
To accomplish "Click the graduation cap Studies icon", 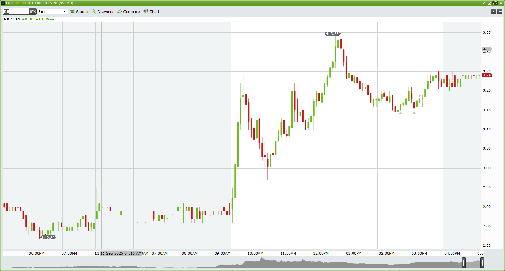I will pos(72,12).
